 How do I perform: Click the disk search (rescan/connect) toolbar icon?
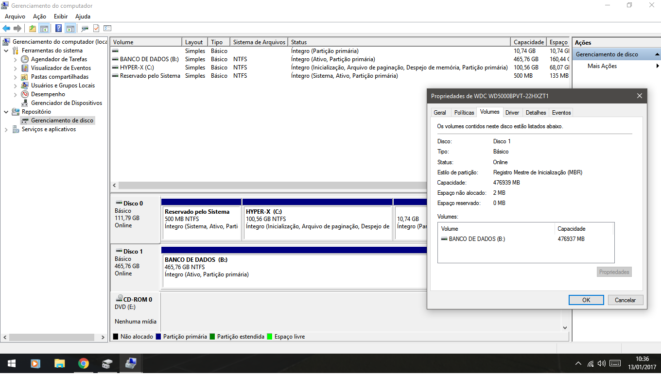(x=85, y=28)
